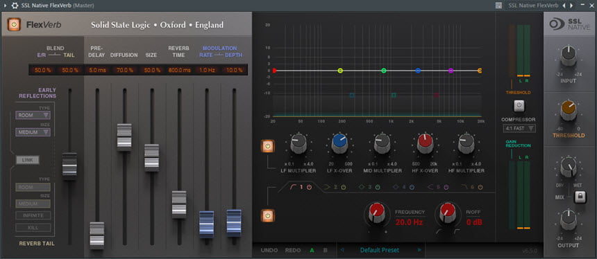Open the preset grid icon in title bar
This screenshot has height=259, width=597.
click(x=498, y=6)
